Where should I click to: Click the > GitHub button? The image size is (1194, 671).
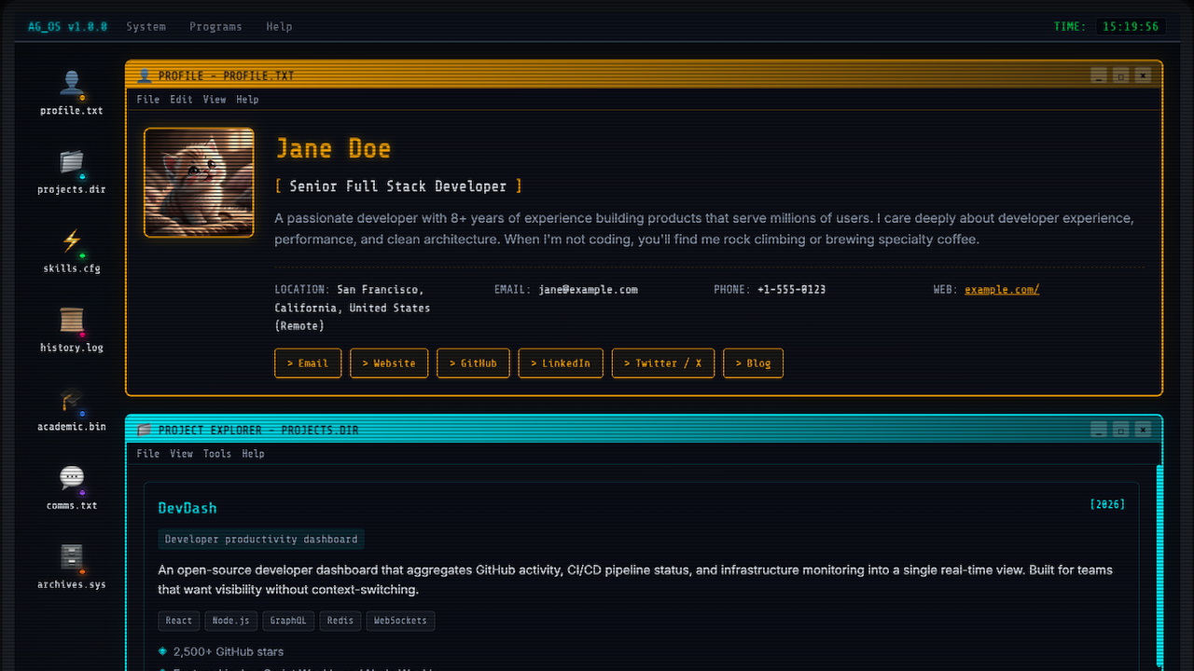(473, 363)
